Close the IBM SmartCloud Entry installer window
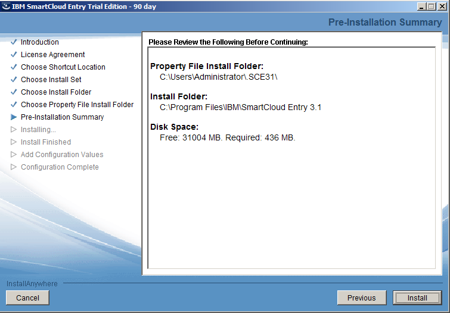Image resolution: width=450 pixels, height=313 pixels. (x=442, y=7)
